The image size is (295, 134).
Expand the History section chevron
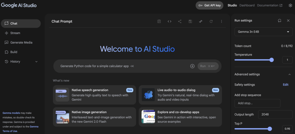click(37, 62)
